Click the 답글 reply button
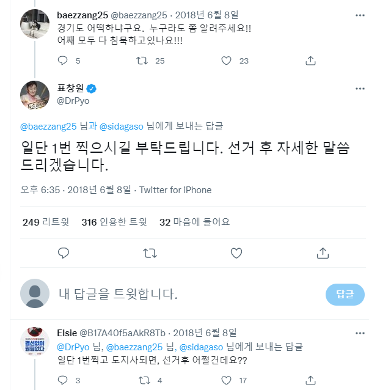Screen dimensions: 369x390 [345, 294]
